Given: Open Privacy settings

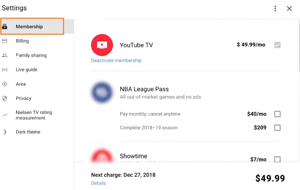Looking at the screenshot, I should 37,98.
